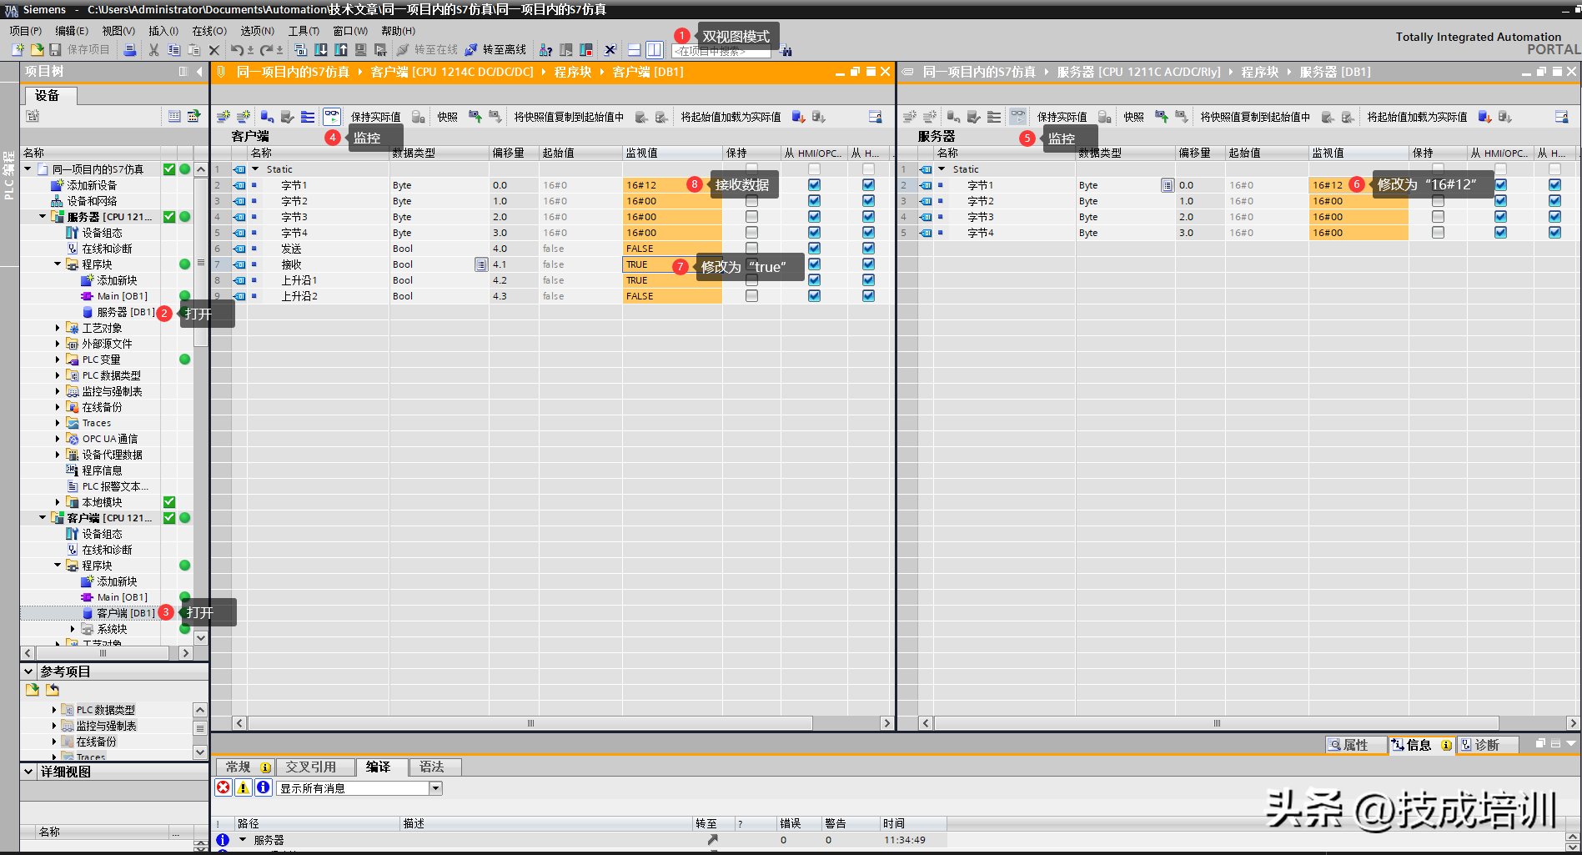Click the accessible devices icon
This screenshot has width=1582, height=855.
(x=546, y=50)
